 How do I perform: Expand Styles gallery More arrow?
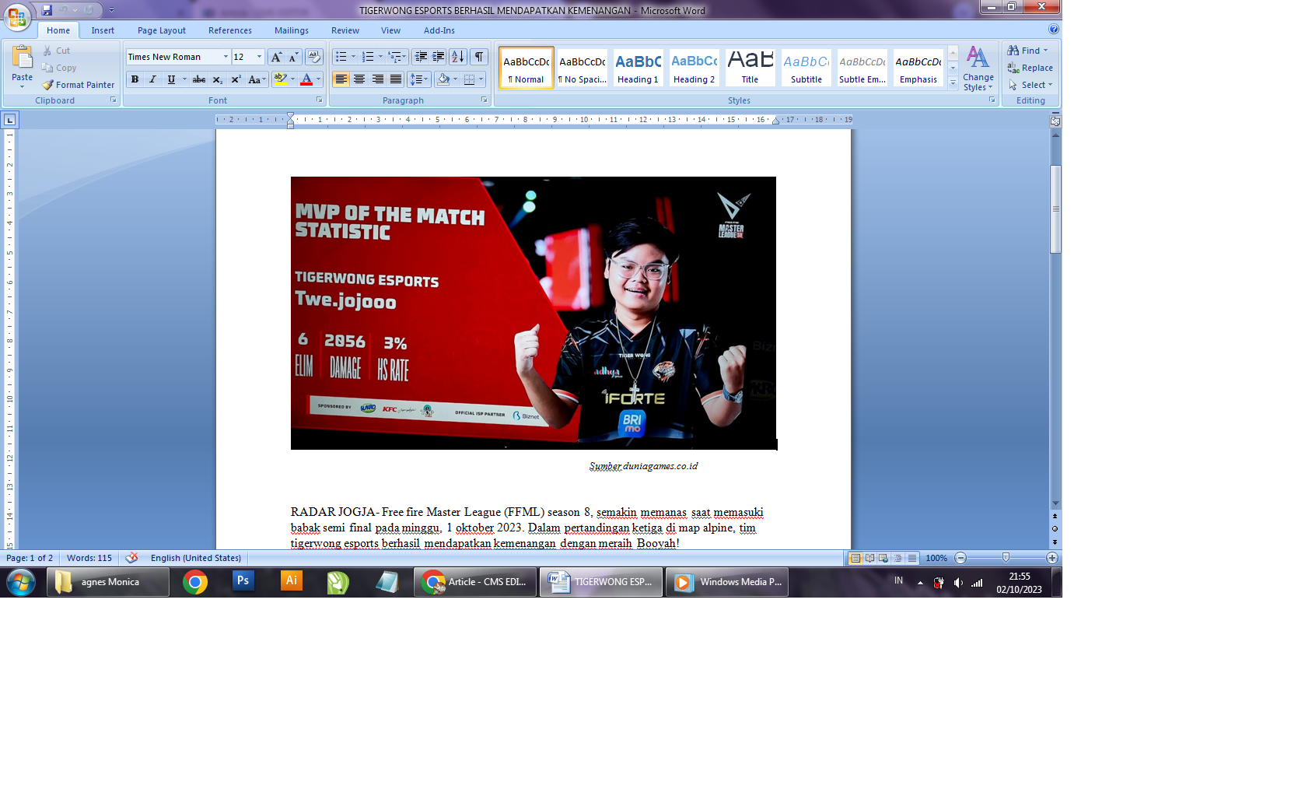pos(953,82)
